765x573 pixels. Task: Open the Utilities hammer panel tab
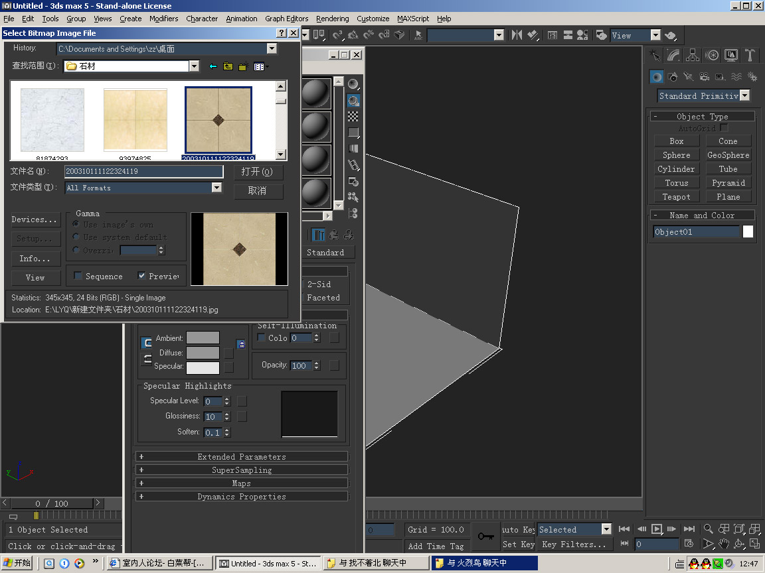coord(750,55)
